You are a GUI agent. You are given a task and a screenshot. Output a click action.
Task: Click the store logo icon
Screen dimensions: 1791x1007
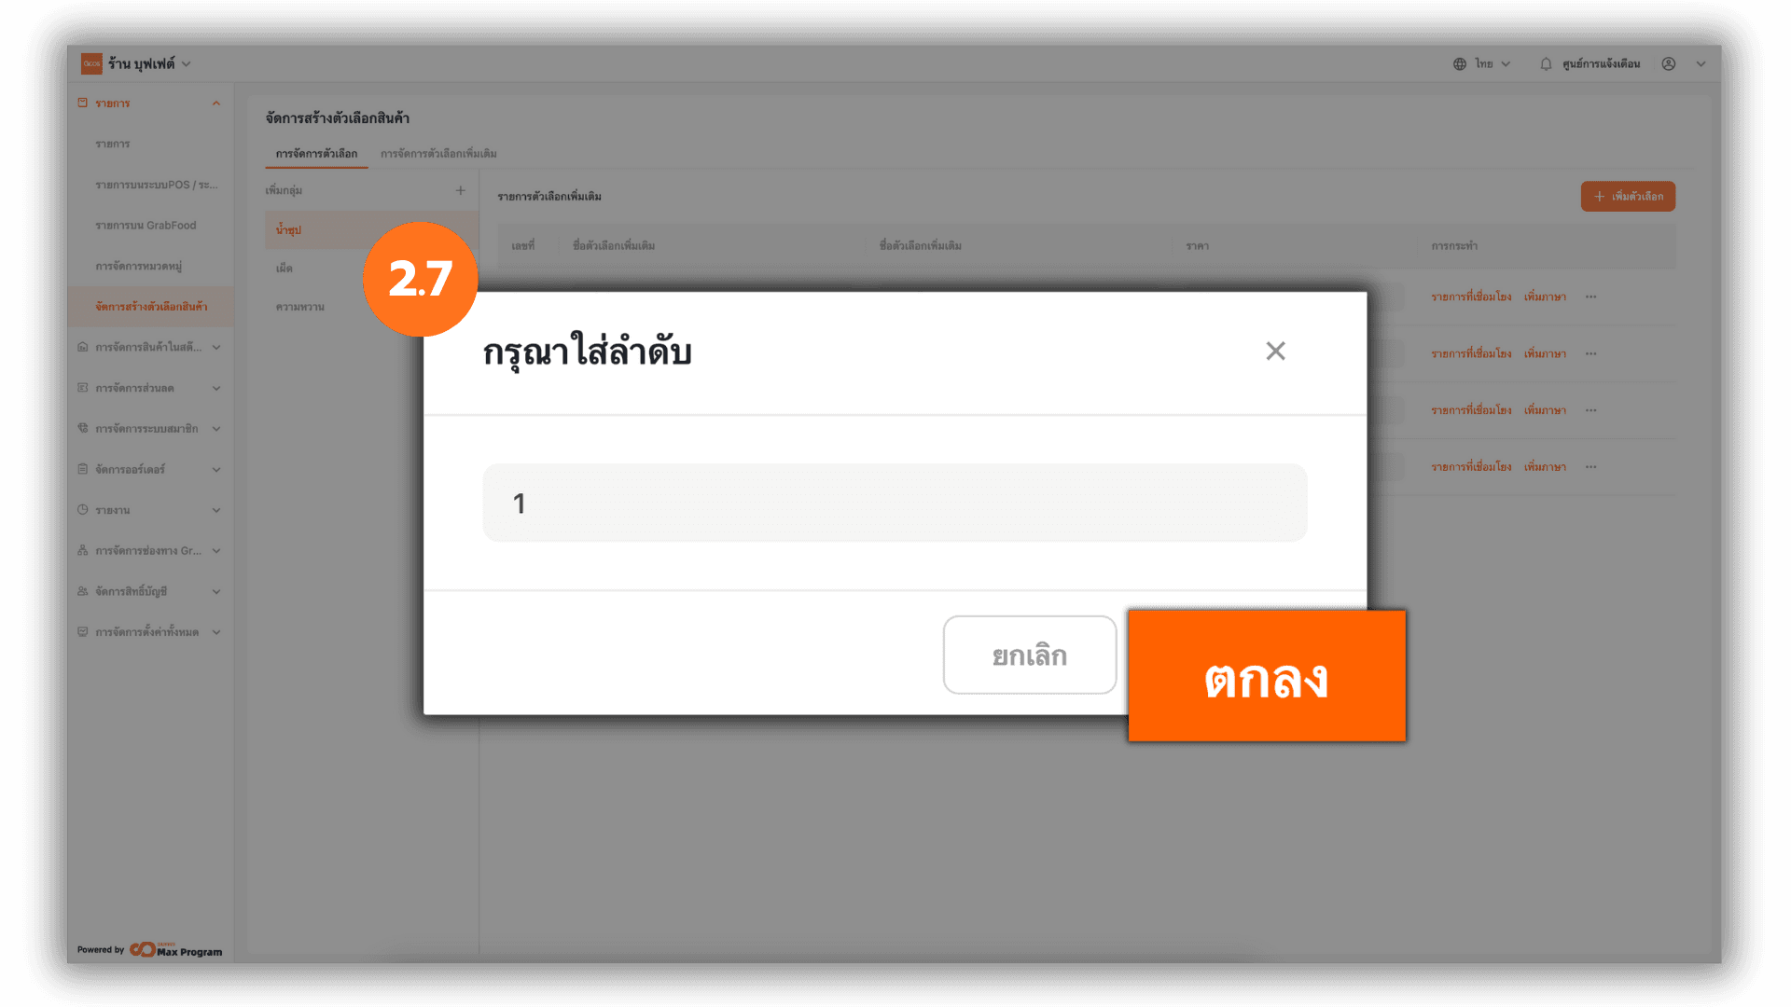[91, 63]
